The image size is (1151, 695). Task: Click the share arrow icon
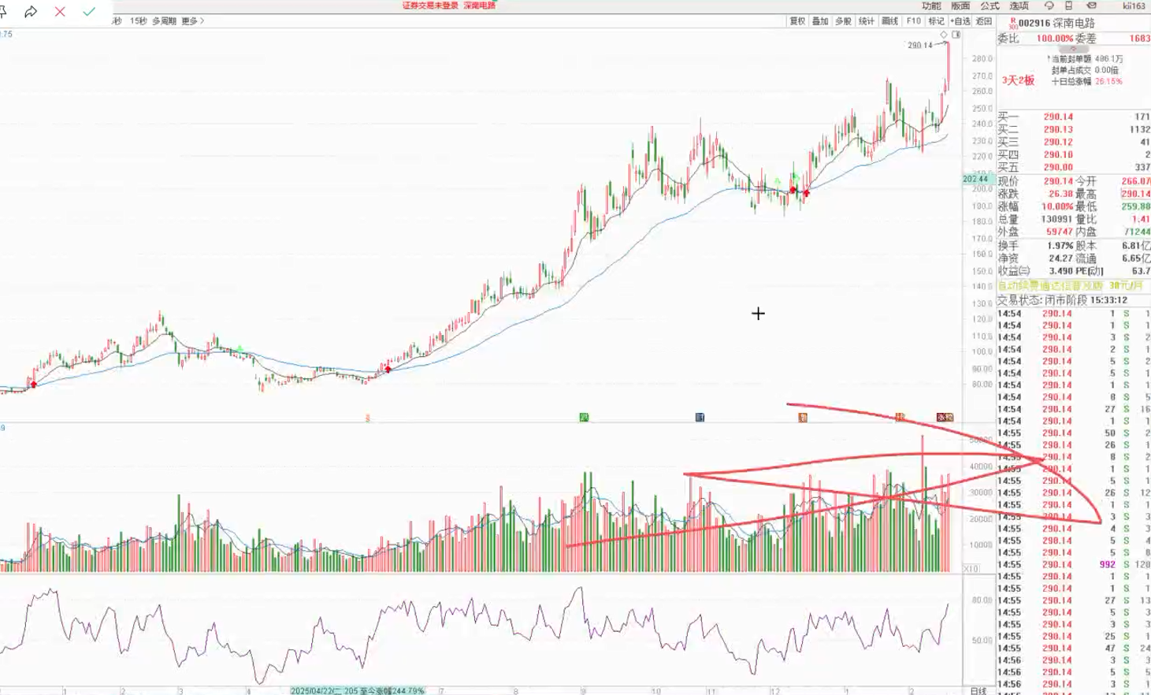31,12
